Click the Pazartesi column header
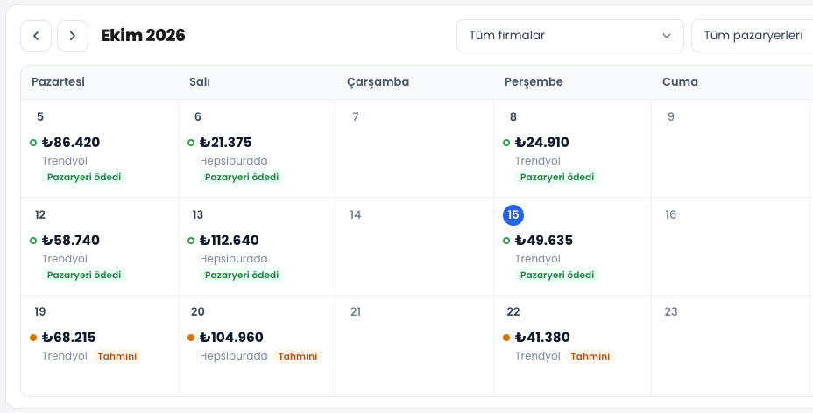This screenshot has height=413, width=813. [58, 81]
